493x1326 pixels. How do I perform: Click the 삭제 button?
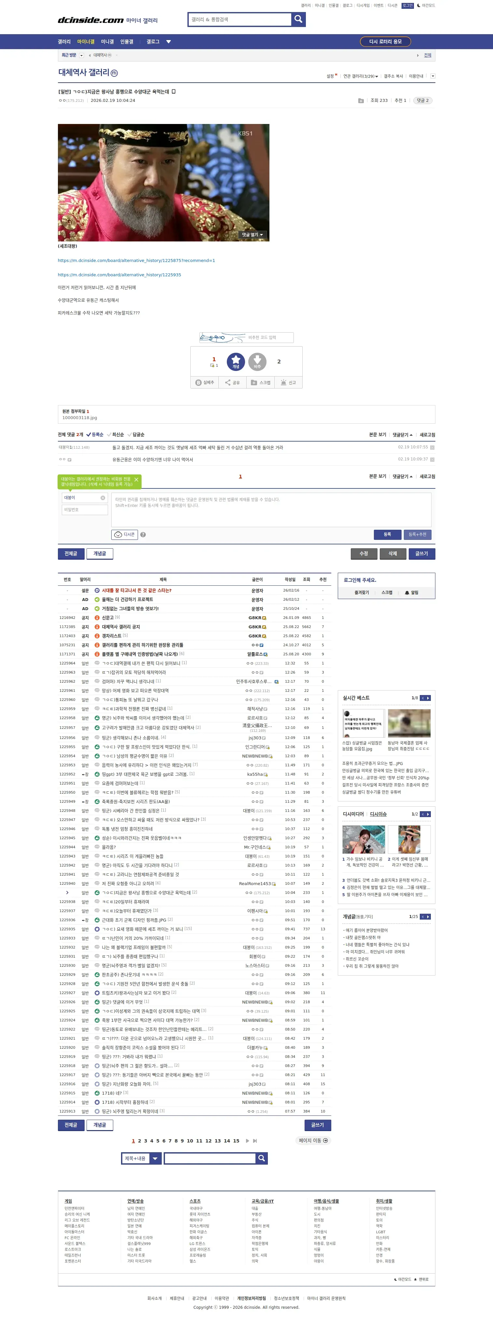393,554
